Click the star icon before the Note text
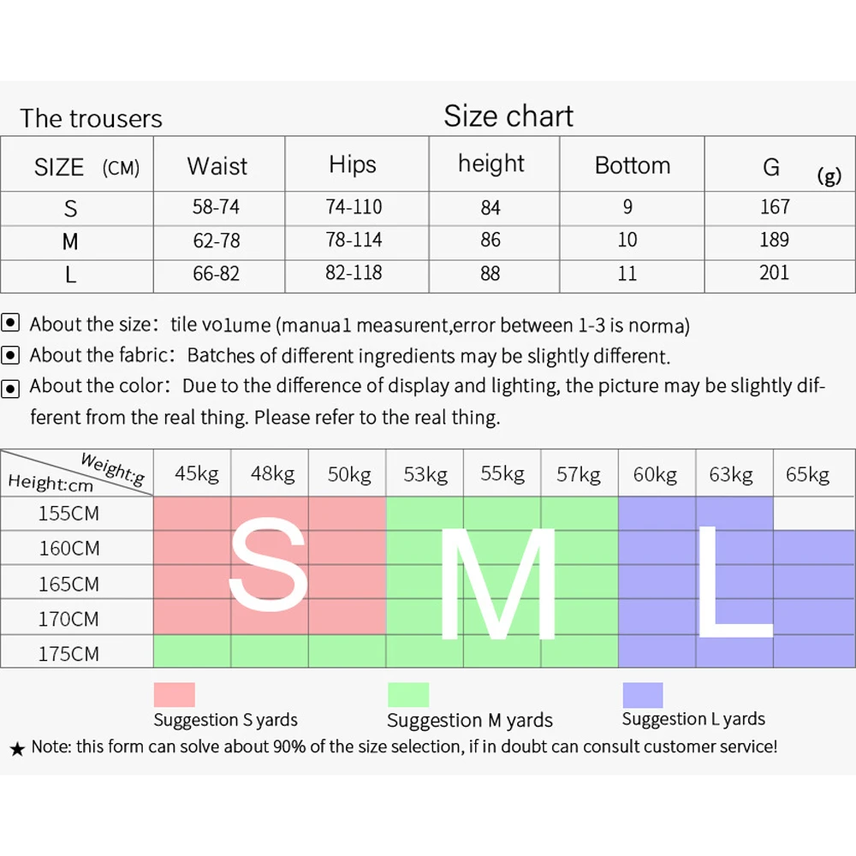Image resolution: width=856 pixels, height=856 pixels. (17, 749)
